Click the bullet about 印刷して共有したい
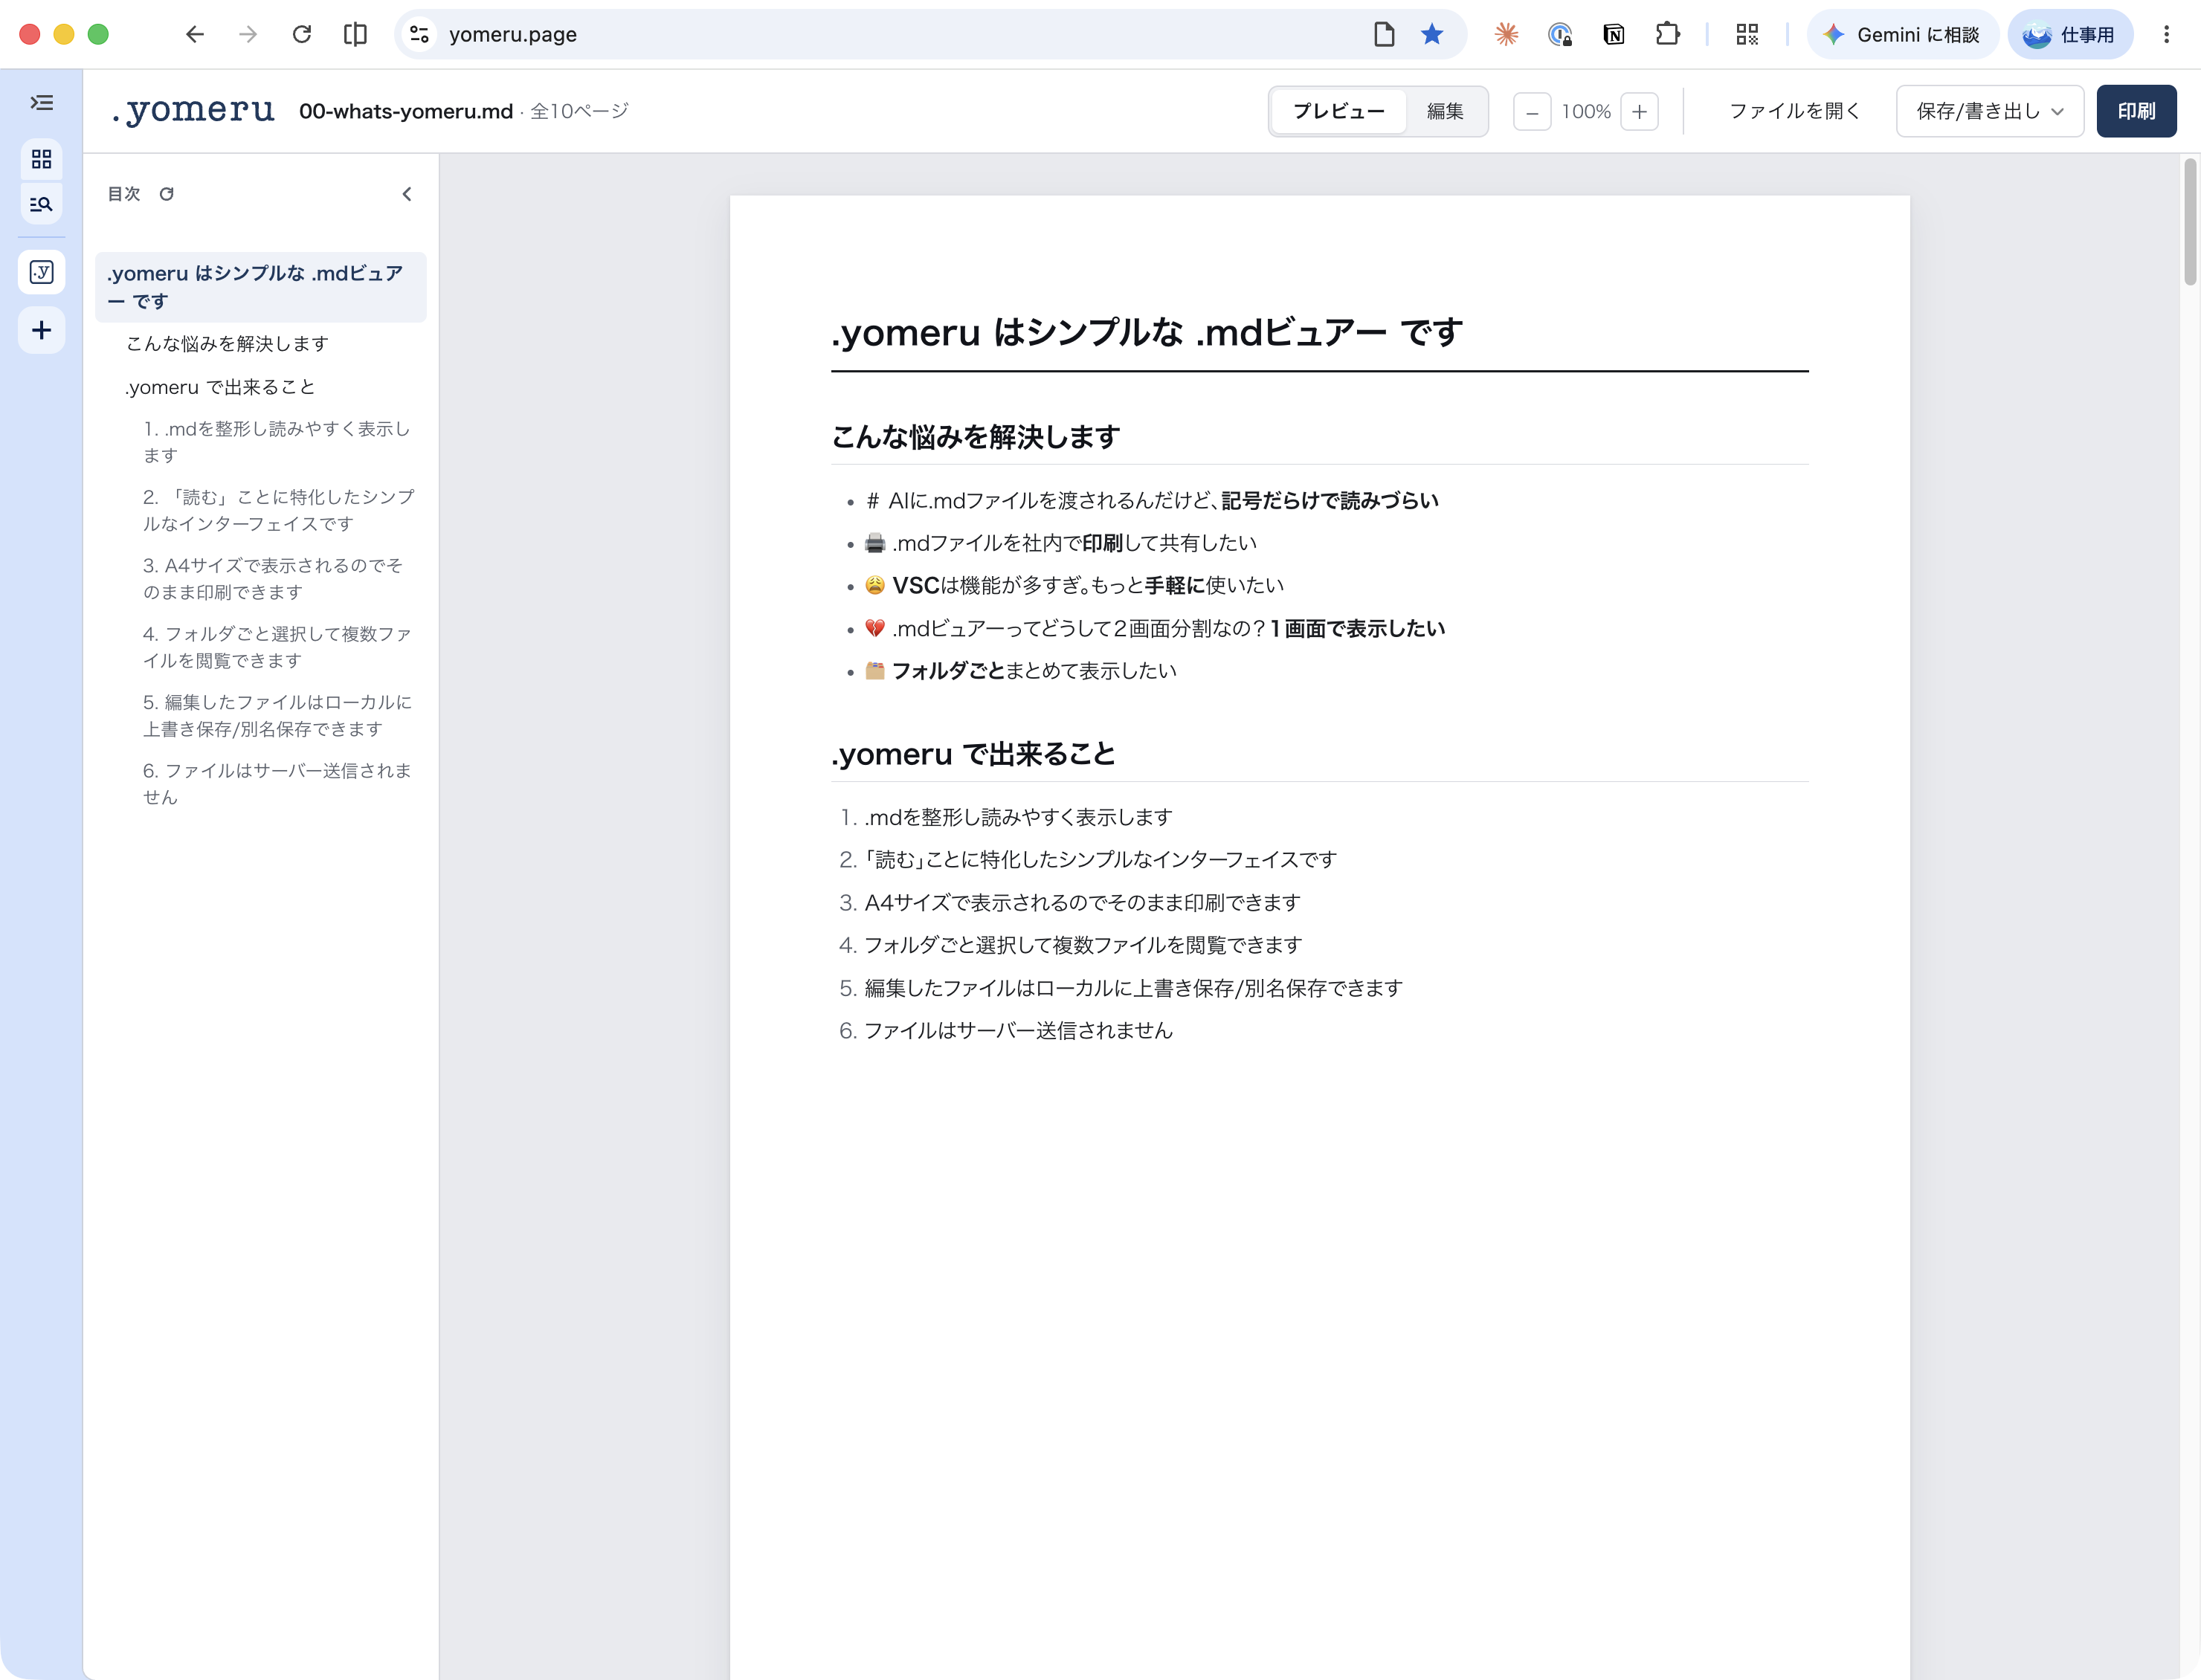The image size is (2201, 1680). click(x=1060, y=543)
